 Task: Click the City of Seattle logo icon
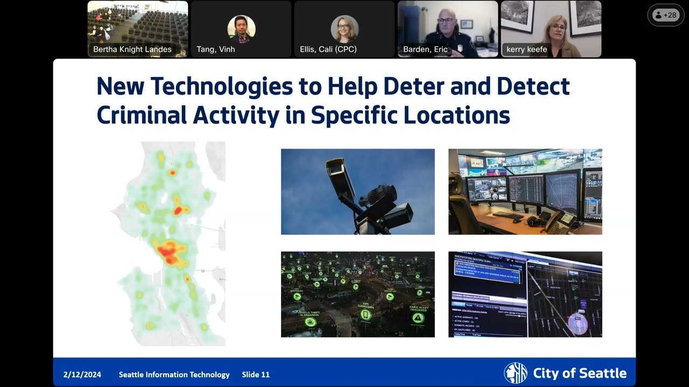point(516,373)
